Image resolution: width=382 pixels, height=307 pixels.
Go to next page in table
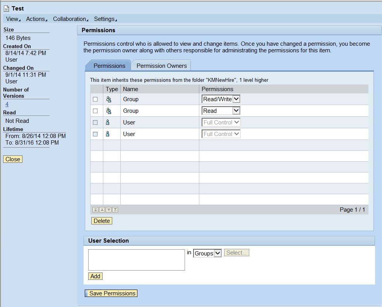coord(109,210)
